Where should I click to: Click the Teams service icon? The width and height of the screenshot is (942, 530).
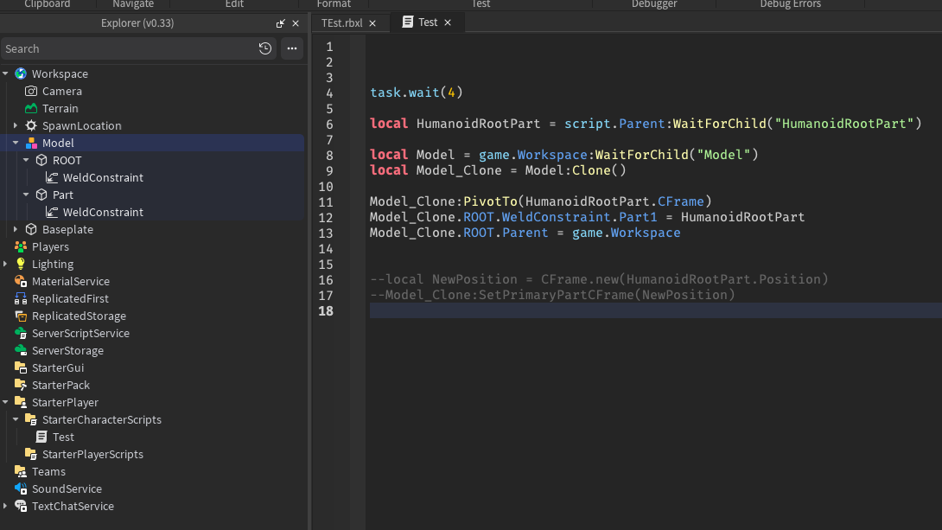(x=20, y=471)
